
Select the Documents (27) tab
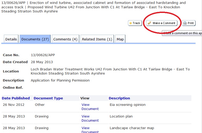click(x=35, y=39)
